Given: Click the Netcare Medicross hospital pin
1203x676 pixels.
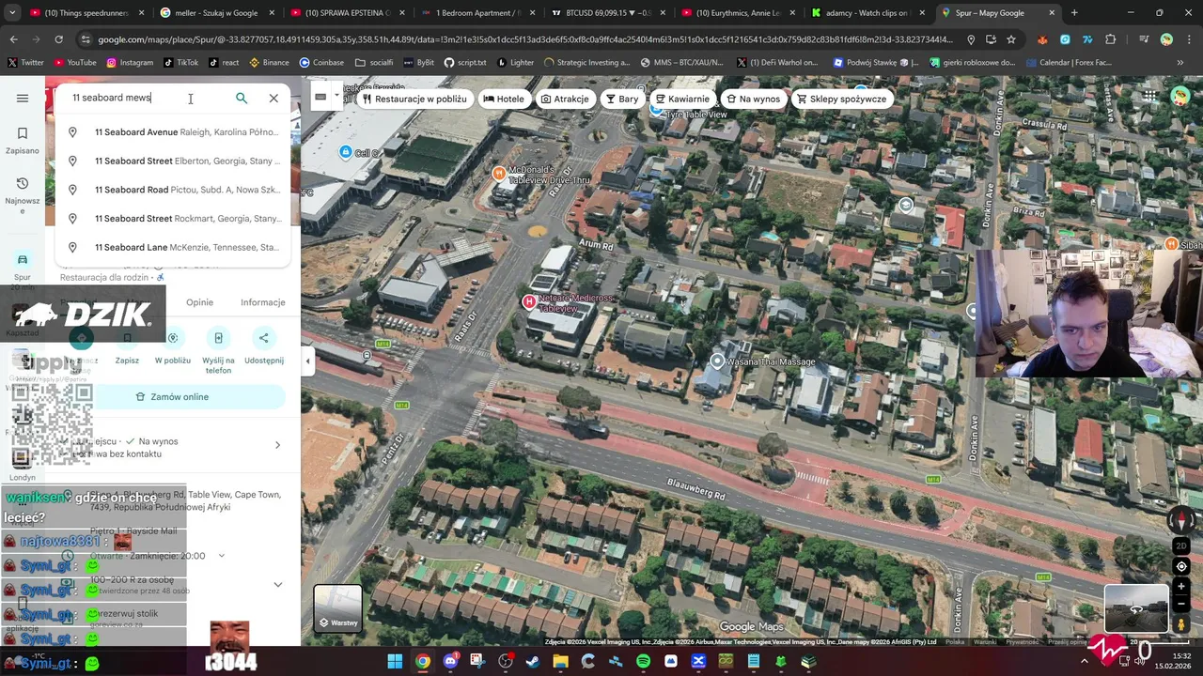Looking at the screenshot, I should 529,301.
